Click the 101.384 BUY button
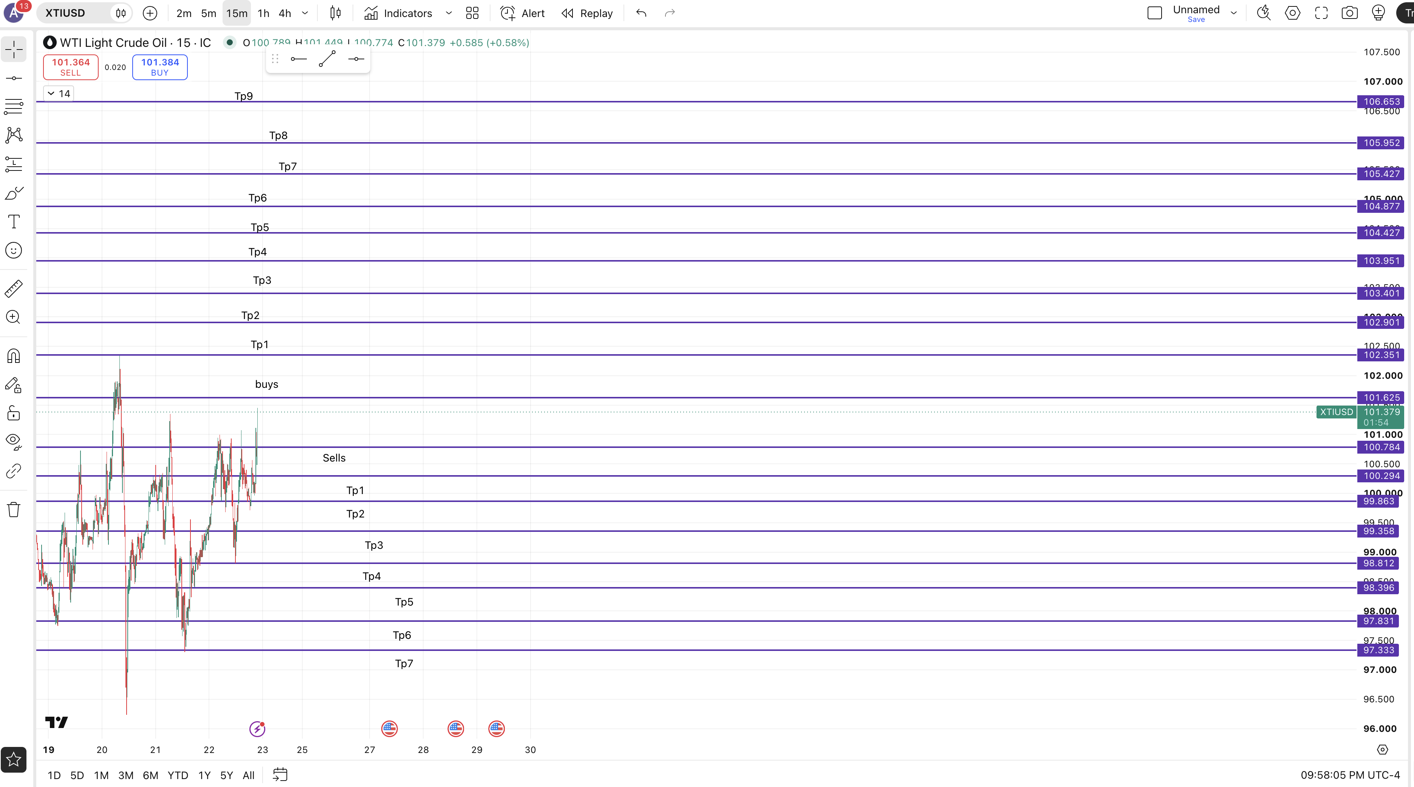The height and width of the screenshot is (787, 1414). 160,67
